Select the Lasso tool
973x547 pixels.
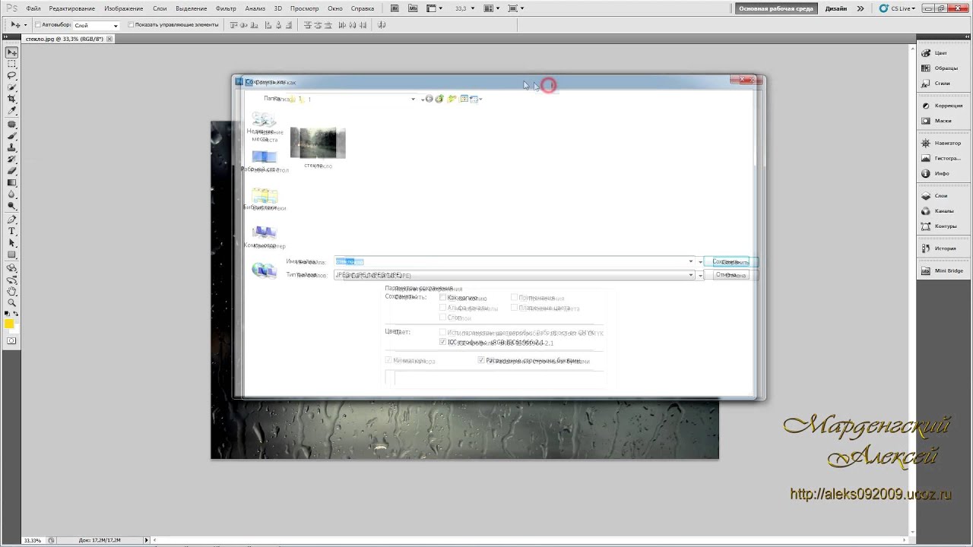11,76
